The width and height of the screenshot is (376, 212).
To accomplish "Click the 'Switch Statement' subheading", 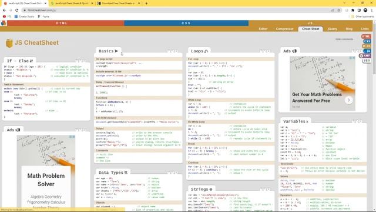I will pos(14,85).
